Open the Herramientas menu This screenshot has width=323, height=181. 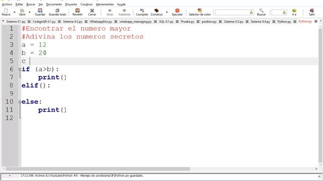pyautogui.click(x=104, y=5)
